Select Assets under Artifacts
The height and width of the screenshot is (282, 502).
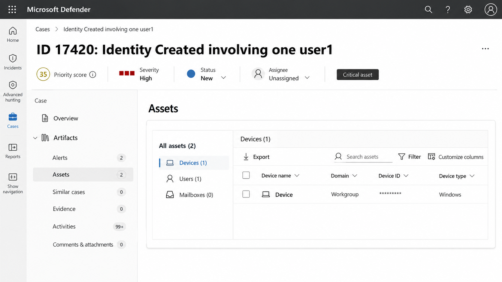[83, 174]
